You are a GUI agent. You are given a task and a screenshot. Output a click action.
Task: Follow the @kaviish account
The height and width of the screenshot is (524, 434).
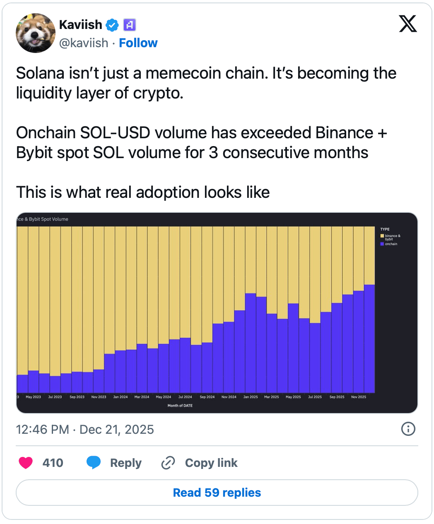pyautogui.click(x=138, y=43)
